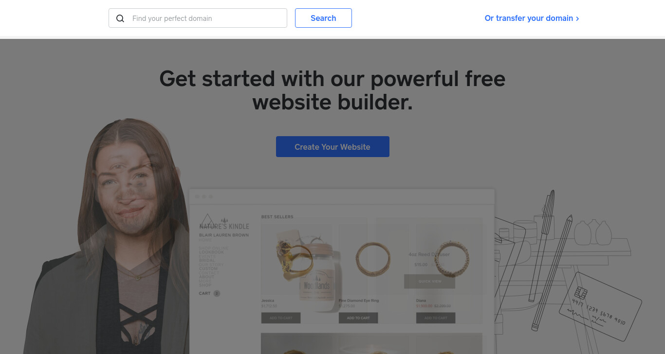Select LOOKBOOK in the mockup navigation
The image size is (665, 354).
coord(211,252)
